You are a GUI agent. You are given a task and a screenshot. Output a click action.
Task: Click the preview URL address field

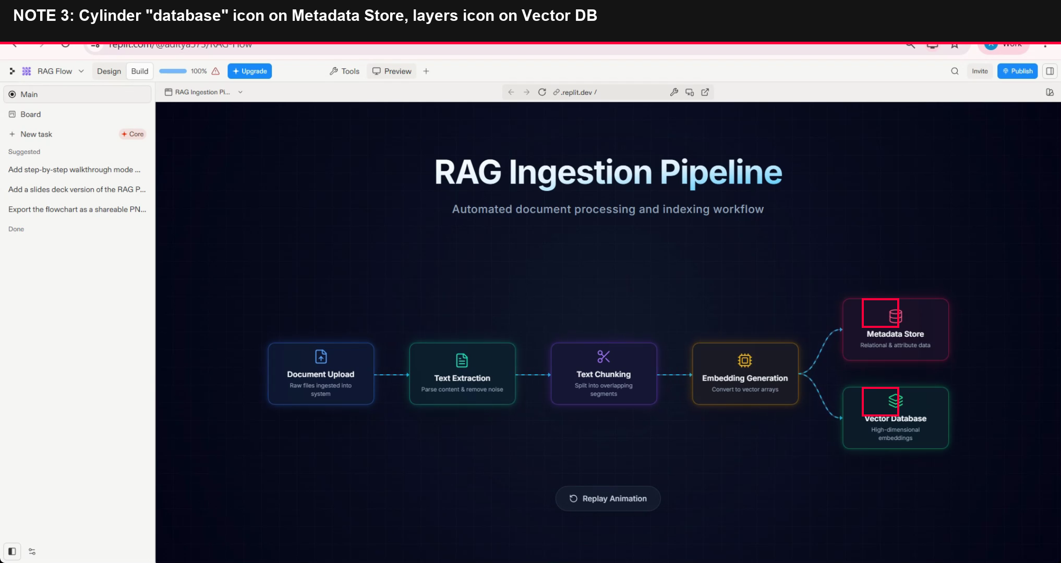608,92
